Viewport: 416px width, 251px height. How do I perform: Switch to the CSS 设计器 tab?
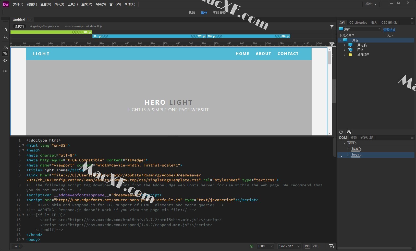[x=389, y=23]
